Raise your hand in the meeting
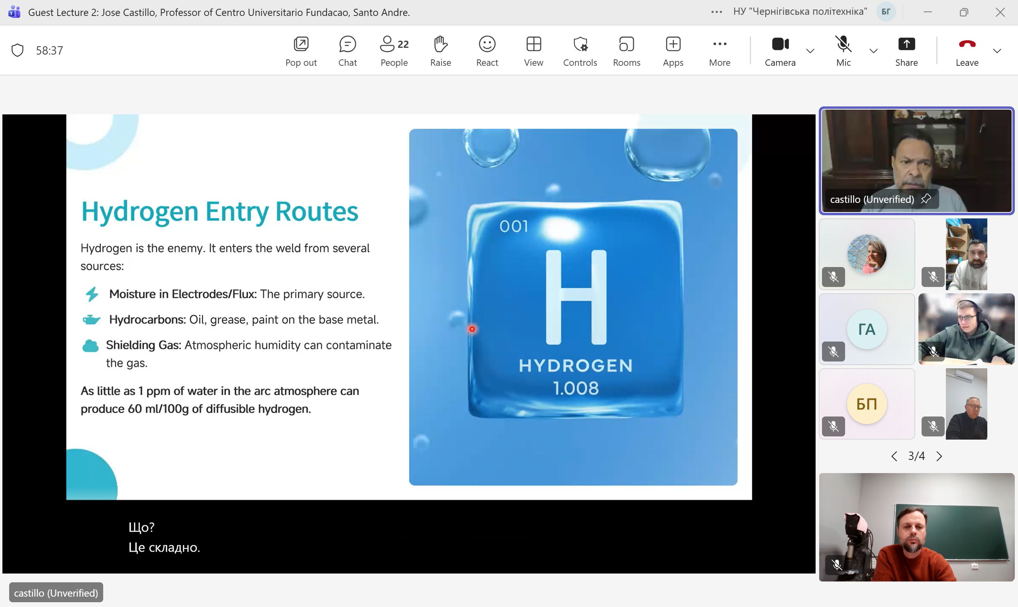The width and height of the screenshot is (1018, 607). tap(440, 51)
